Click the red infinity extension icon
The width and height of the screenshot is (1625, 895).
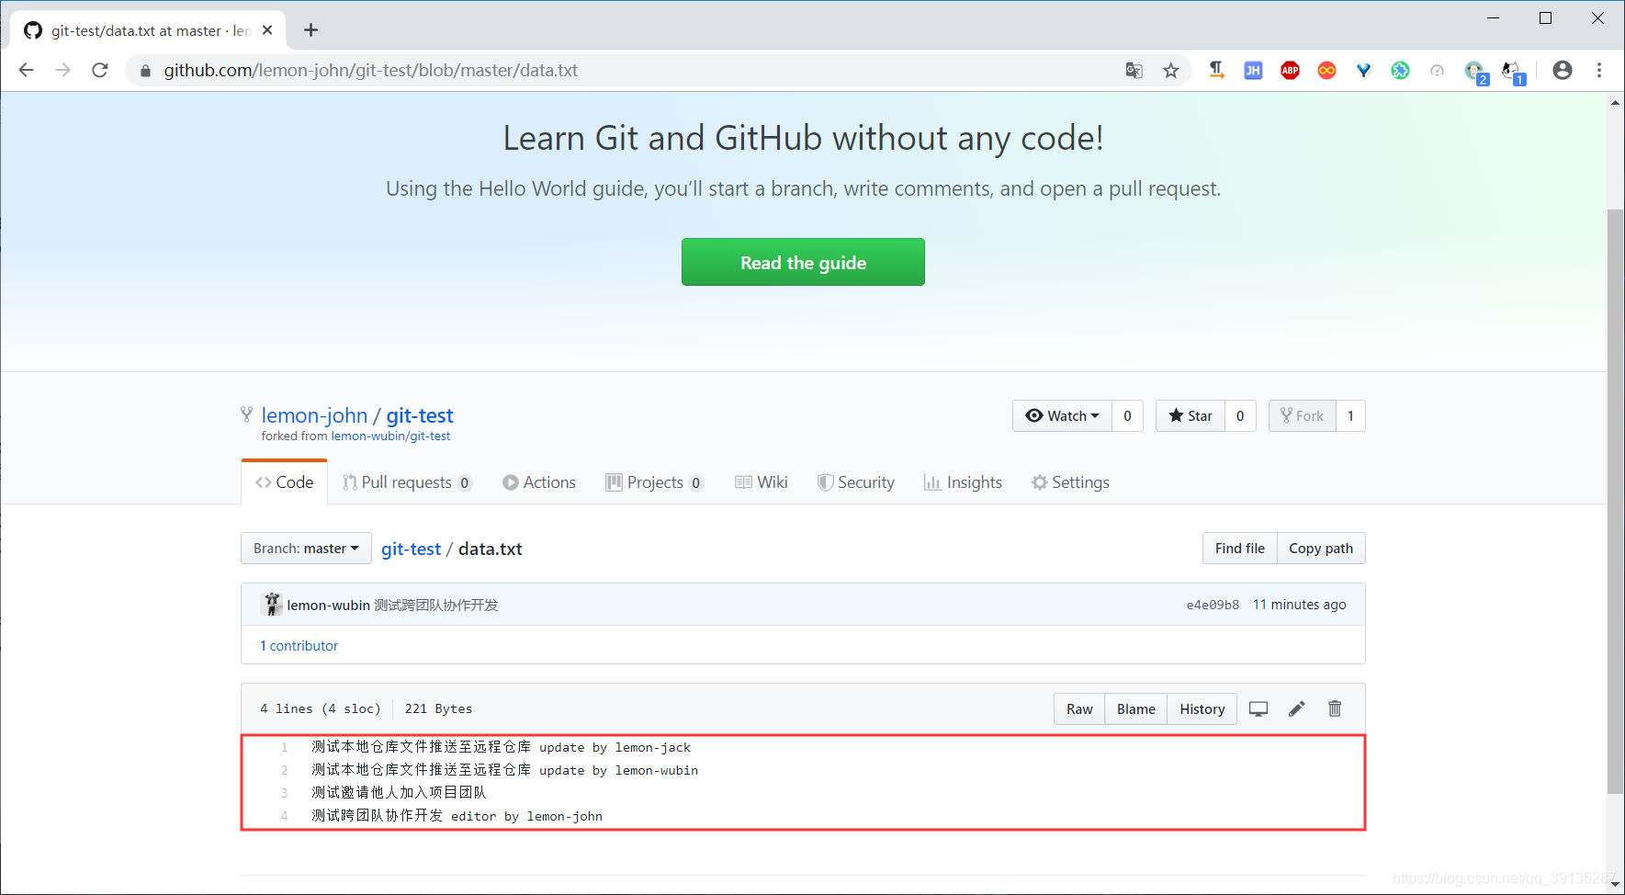1326,70
